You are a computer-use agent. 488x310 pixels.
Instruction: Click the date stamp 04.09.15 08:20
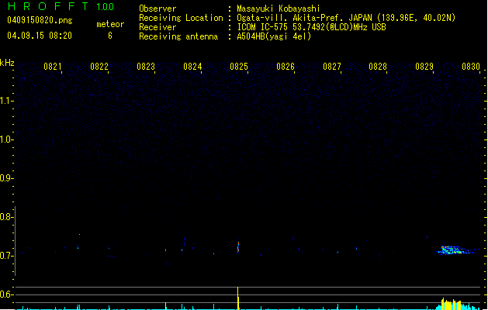pyautogui.click(x=40, y=36)
